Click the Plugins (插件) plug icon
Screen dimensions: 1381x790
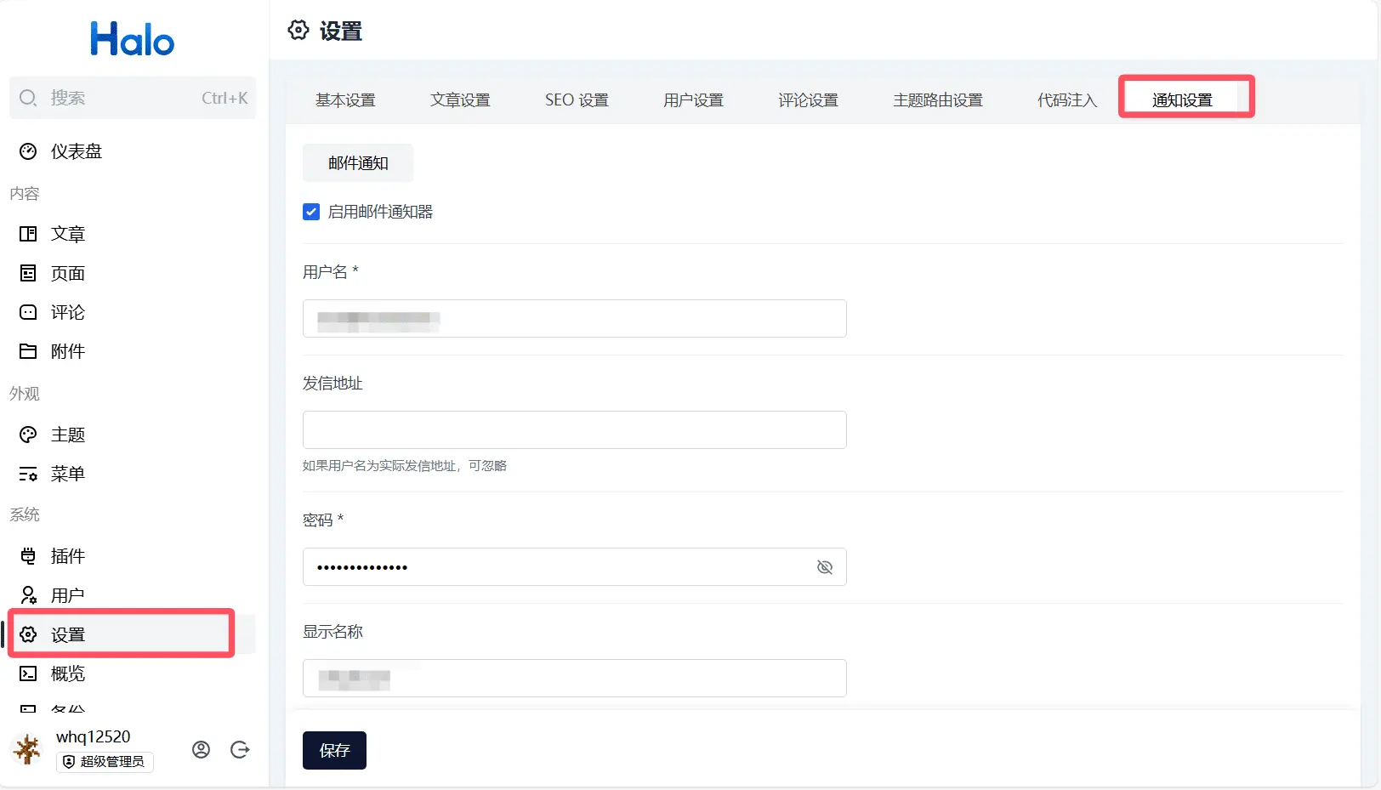coord(28,556)
